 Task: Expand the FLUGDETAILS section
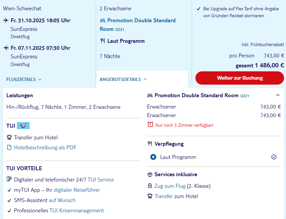24,79
